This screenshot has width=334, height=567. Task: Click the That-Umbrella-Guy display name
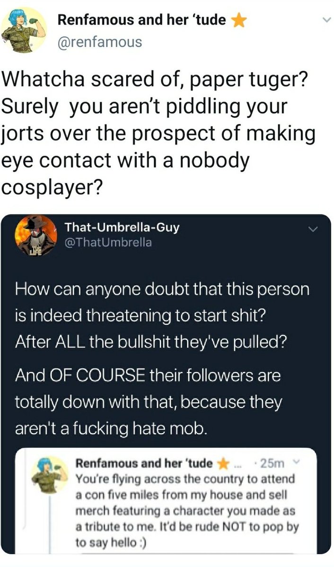tap(122, 227)
